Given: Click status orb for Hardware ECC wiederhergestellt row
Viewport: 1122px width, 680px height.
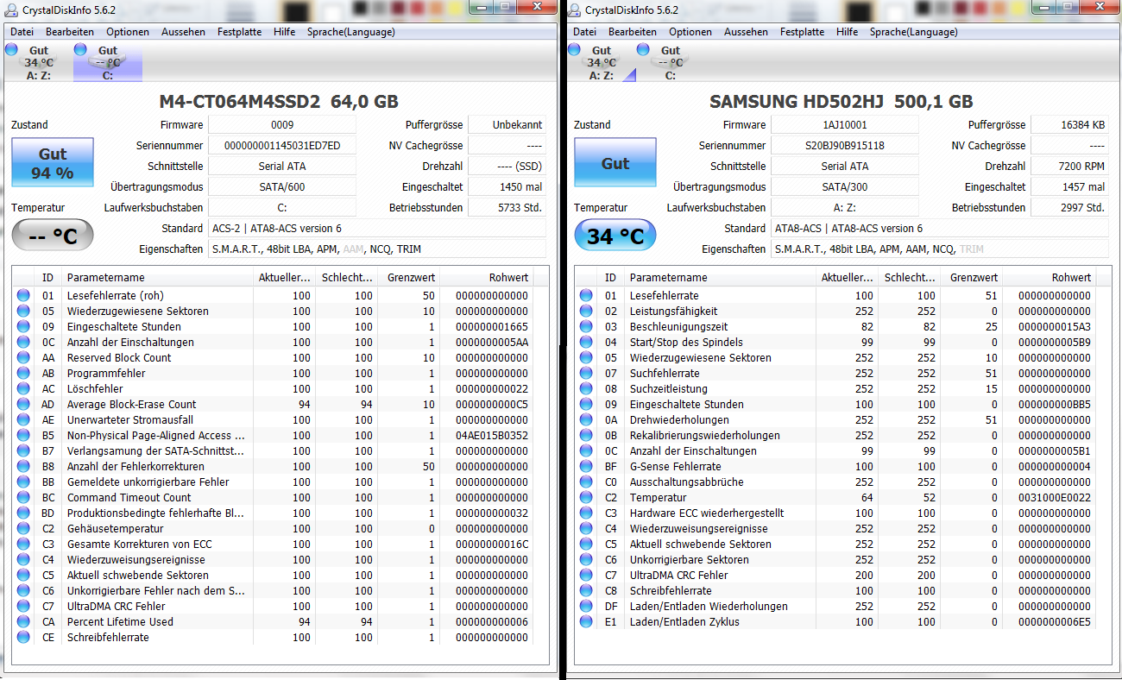Looking at the screenshot, I should (x=586, y=513).
